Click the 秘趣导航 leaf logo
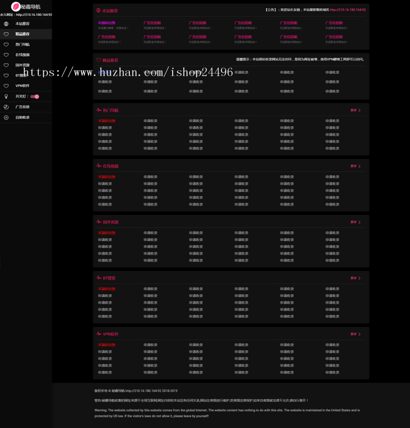The image size is (410, 428). (16, 7)
